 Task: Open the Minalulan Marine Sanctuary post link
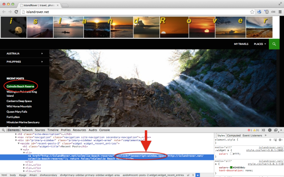(23, 122)
